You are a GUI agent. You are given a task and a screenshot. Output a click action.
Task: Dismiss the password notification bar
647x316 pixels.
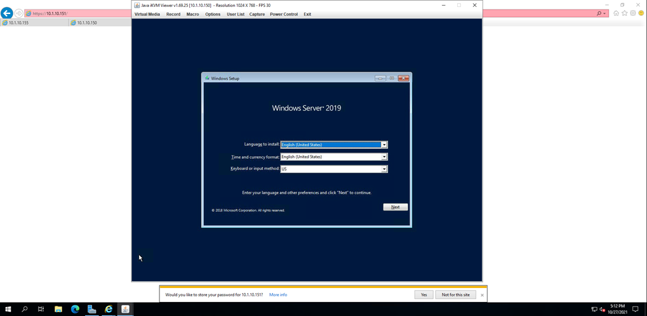pyautogui.click(x=482, y=295)
